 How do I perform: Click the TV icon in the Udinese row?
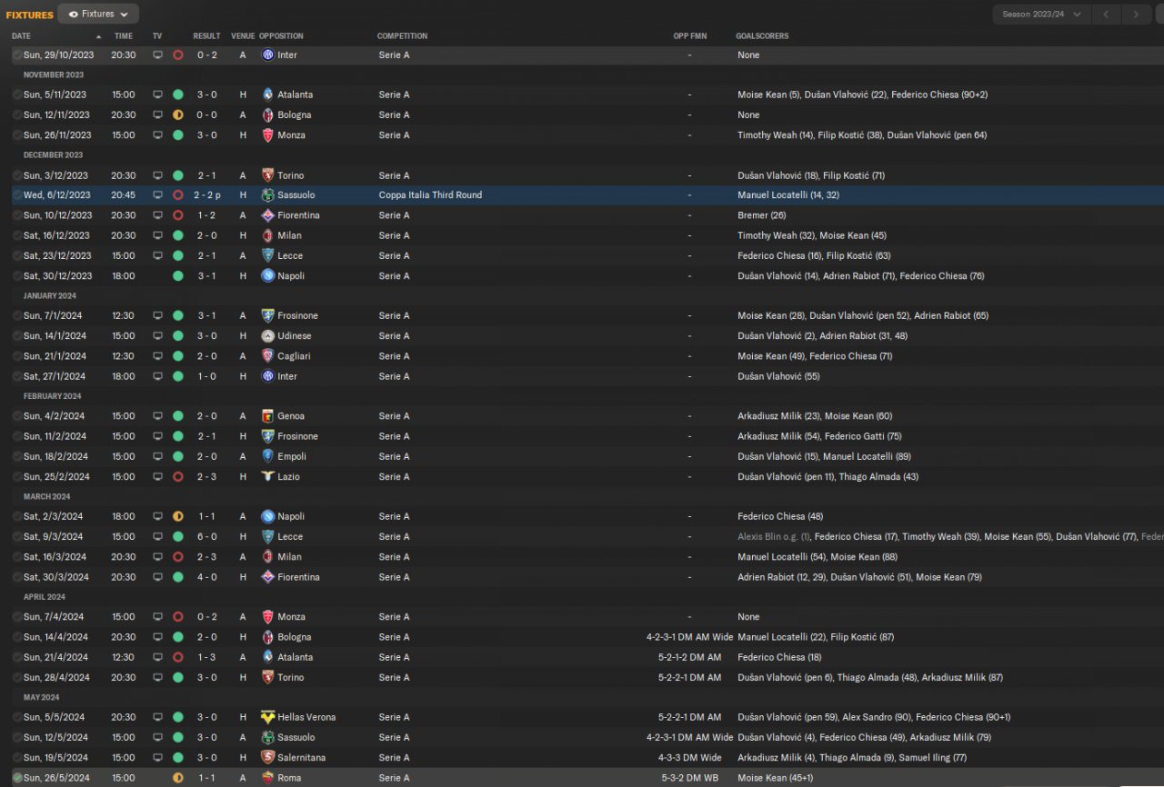coord(157,336)
